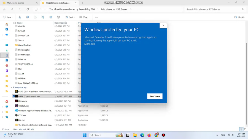Sort by Date modified column header
This screenshot has width=248, height=139.
point(61,23)
